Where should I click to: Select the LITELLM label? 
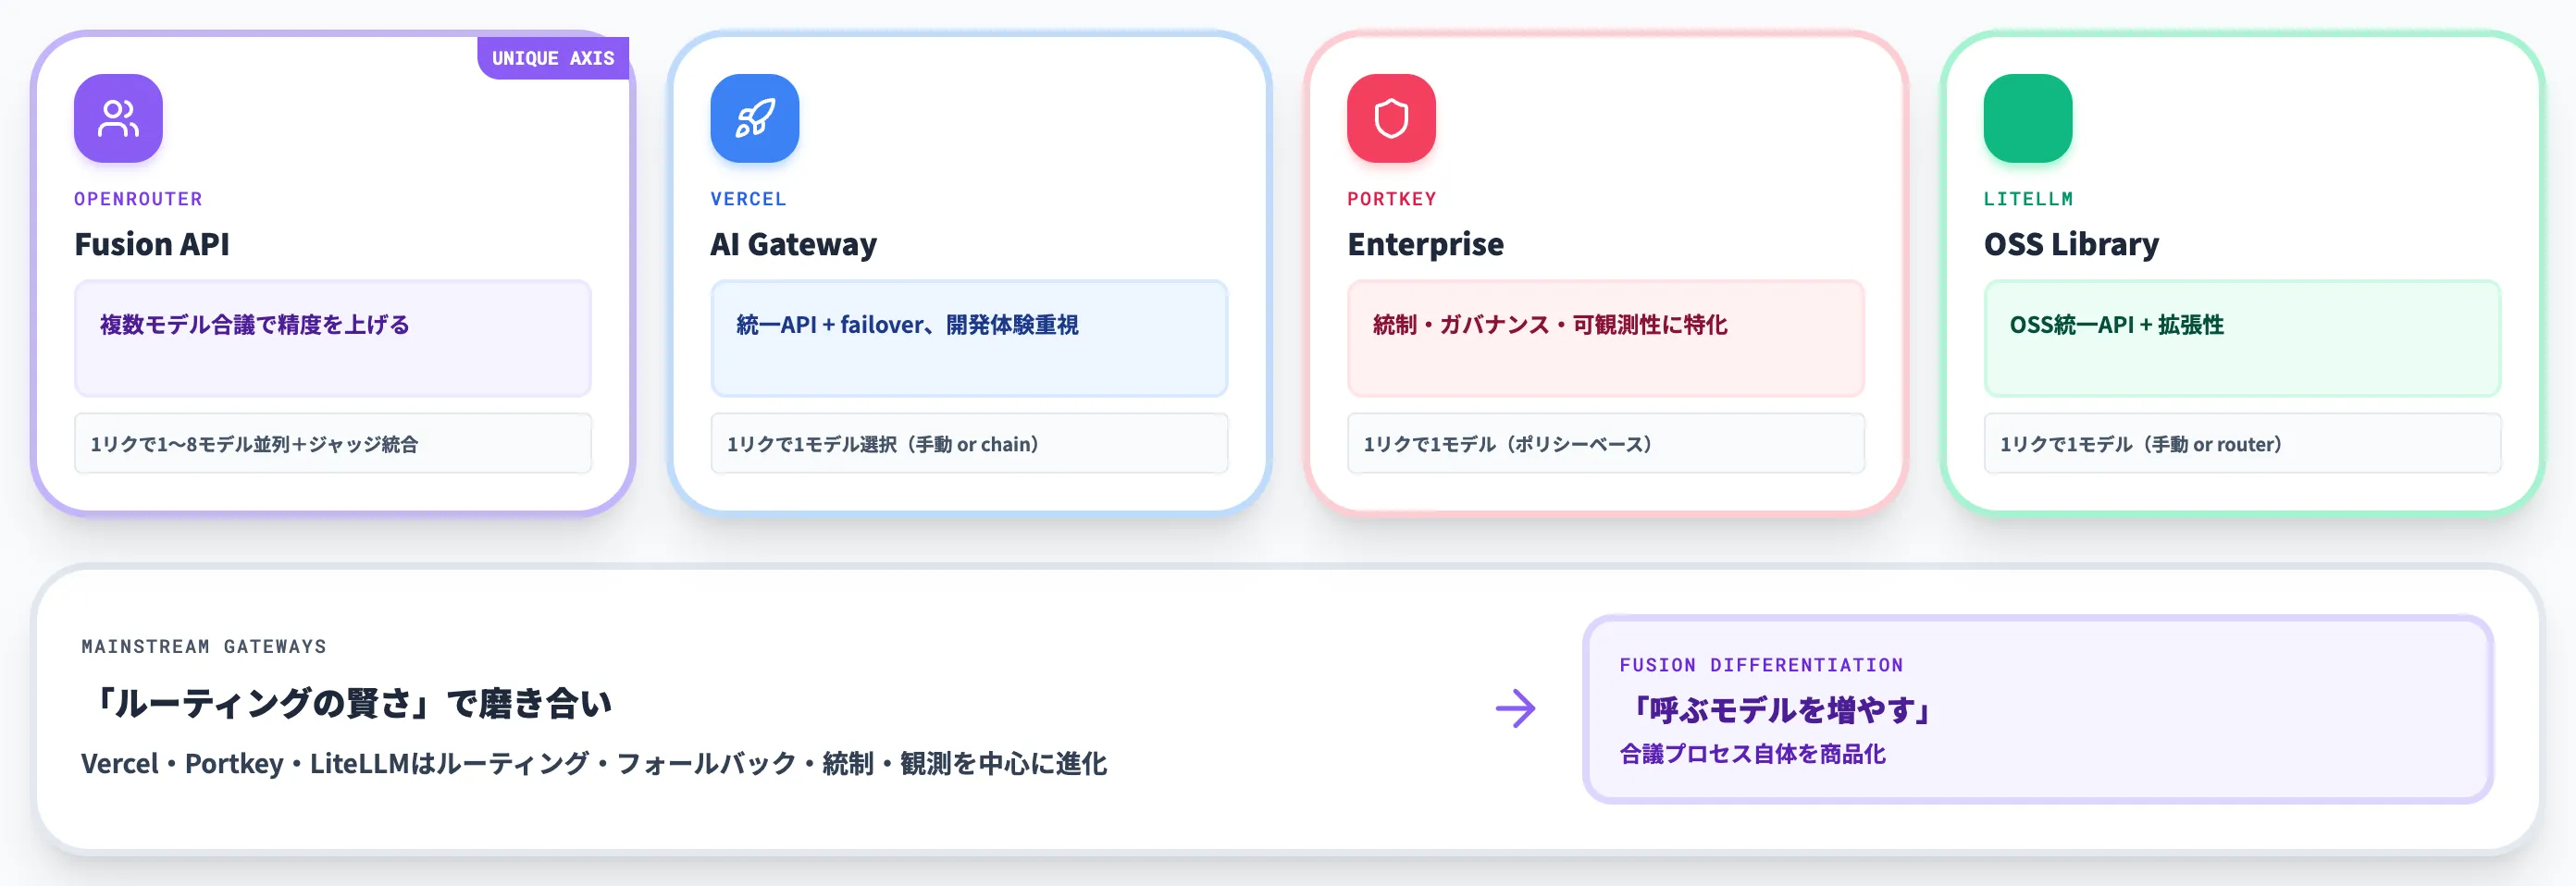[x=2028, y=199]
